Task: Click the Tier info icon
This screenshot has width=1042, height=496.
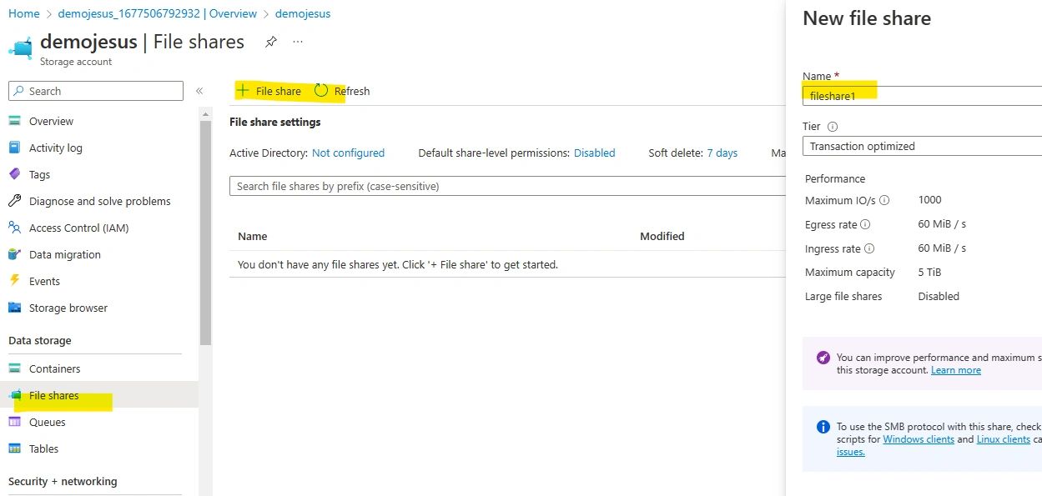Action: click(832, 127)
